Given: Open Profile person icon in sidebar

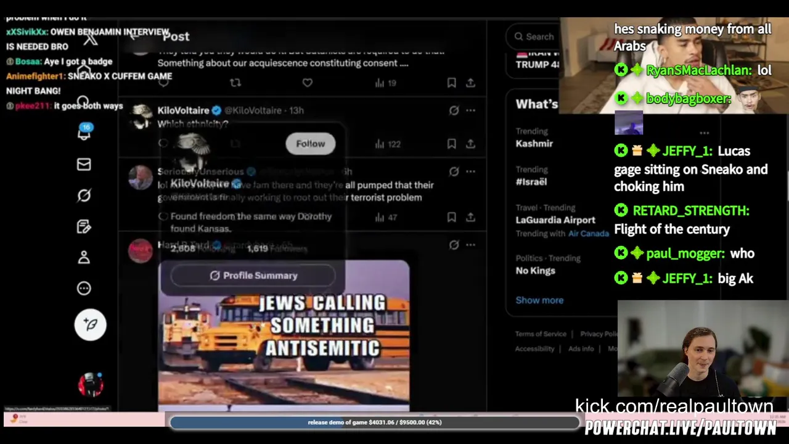Looking at the screenshot, I should 84,257.
